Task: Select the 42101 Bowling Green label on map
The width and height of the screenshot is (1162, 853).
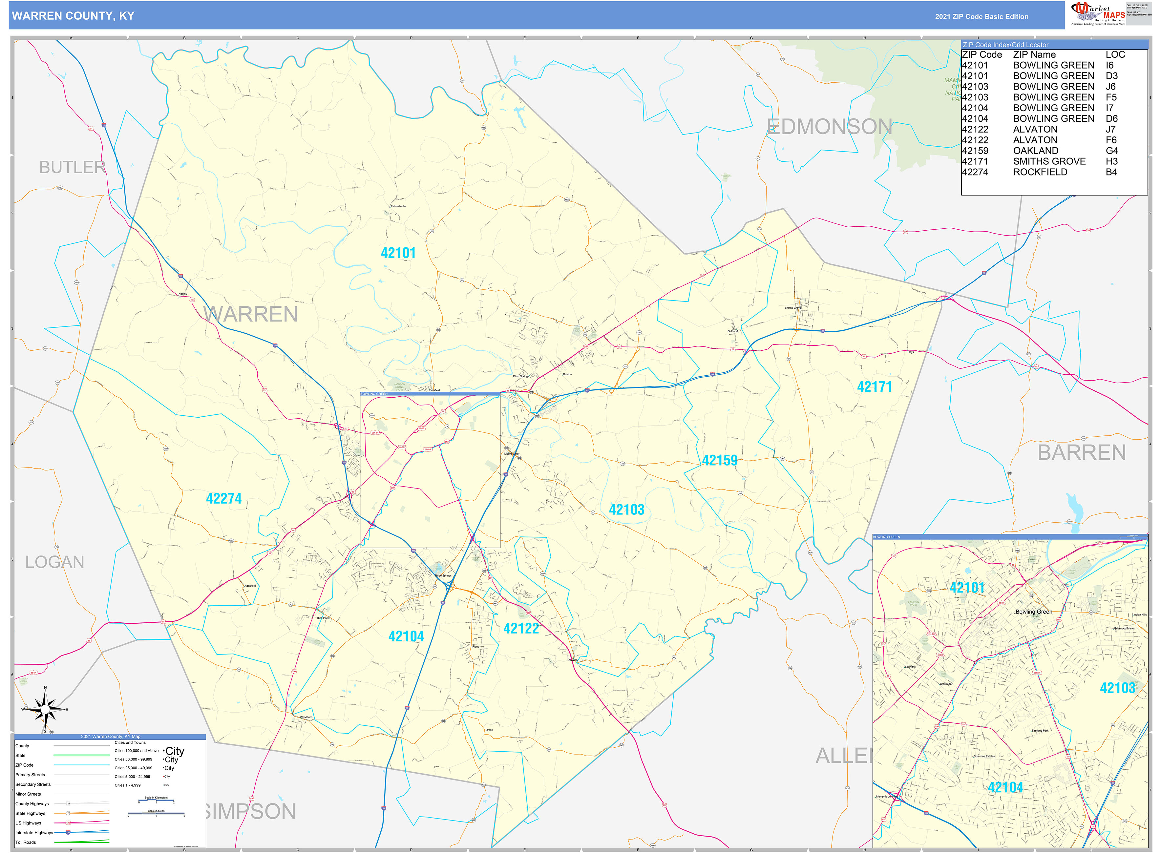Action: click(x=399, y=253)
